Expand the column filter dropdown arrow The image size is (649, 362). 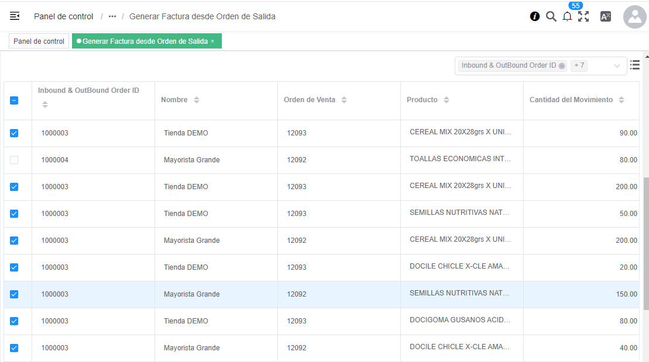tap(617, 66)
